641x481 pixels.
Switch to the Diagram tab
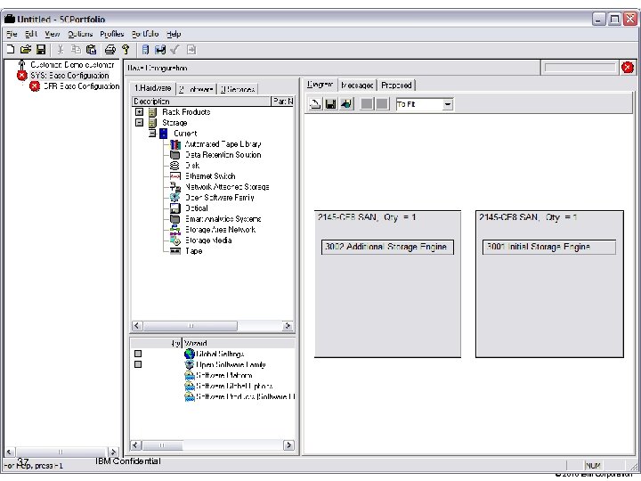pos(320,85)
